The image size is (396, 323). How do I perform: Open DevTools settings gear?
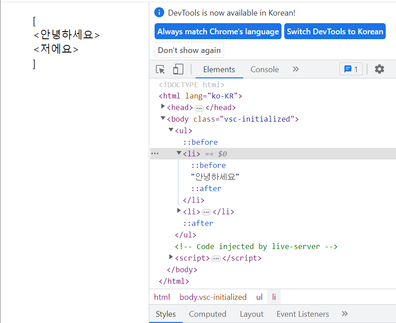coord(380,69)
